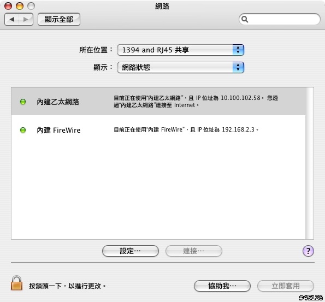Click the 顯示全部 button

tap(59, 20)
